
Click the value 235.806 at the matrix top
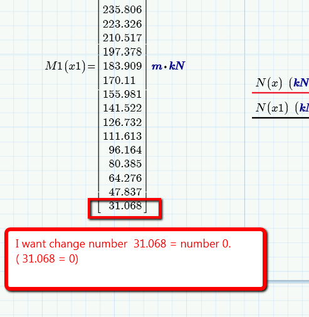[122, 9]
